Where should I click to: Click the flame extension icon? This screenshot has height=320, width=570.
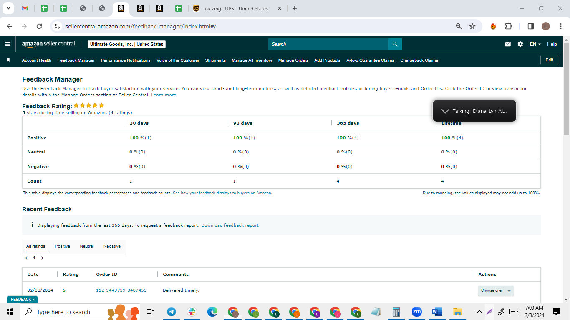[x=493, y=26]
